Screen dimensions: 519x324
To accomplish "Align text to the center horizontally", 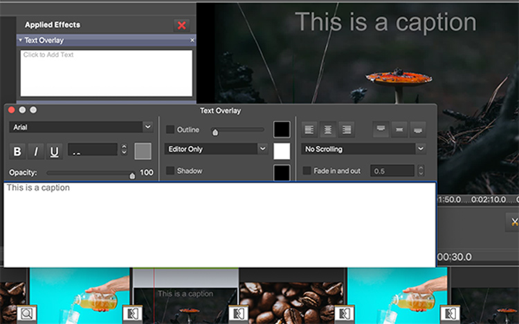I will 328,129.
